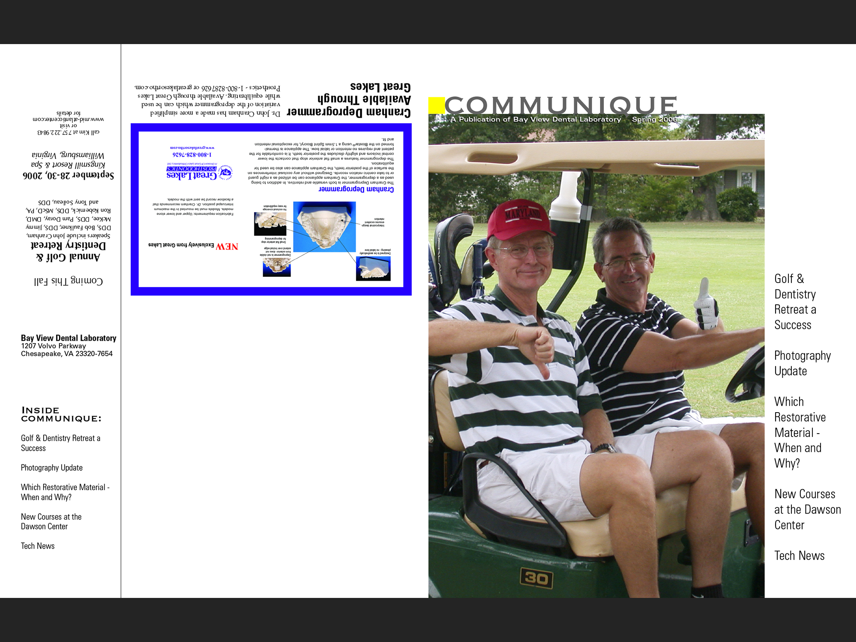856x642 pixels.
Task: Click the www.greatlakesortho.com web address in ad
Action: pos(192,147)
